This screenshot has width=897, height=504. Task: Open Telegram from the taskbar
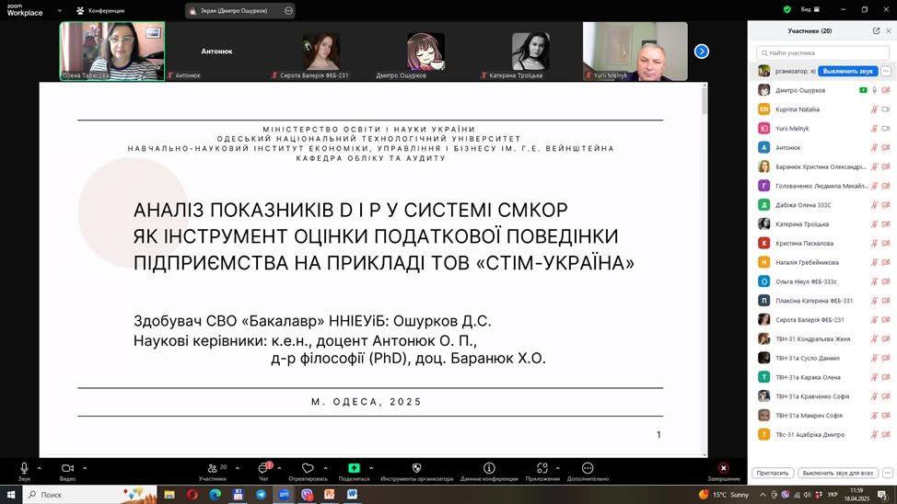click(261, 494)
